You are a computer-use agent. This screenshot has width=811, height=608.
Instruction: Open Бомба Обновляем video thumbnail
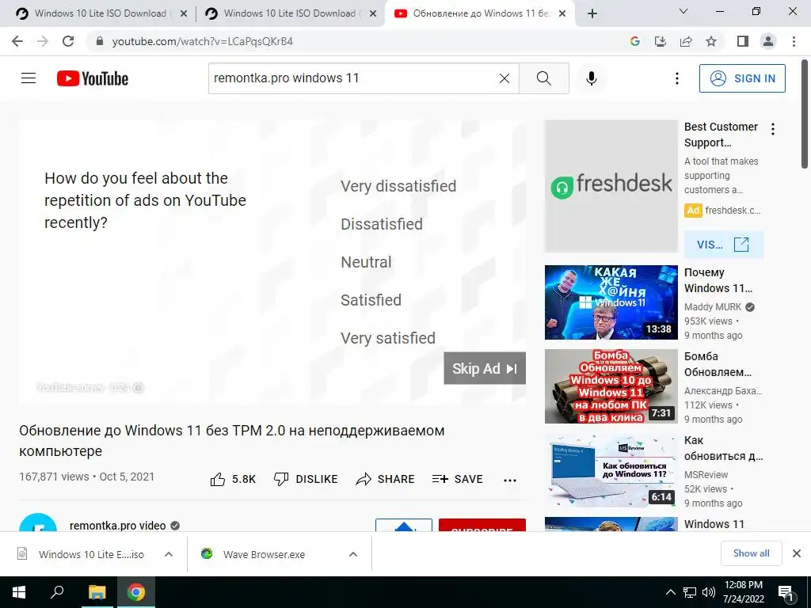point(611,386)
